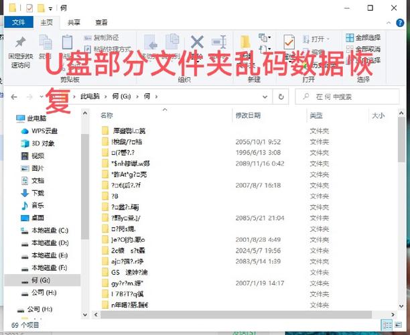Click the forward navigation arrow

29,97
